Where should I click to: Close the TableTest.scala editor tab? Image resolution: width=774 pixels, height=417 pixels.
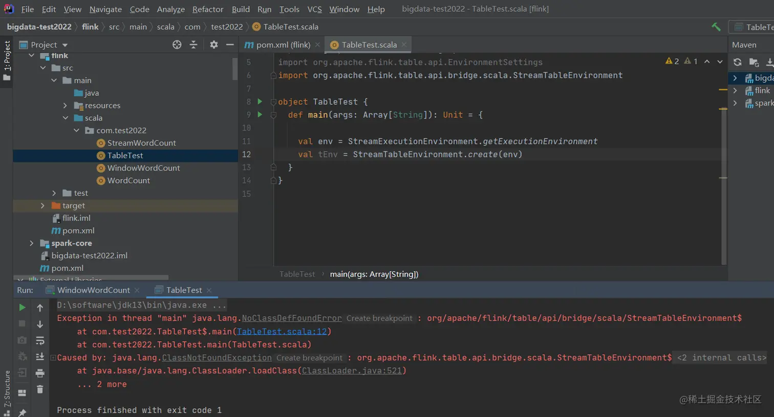coord(404,45)
